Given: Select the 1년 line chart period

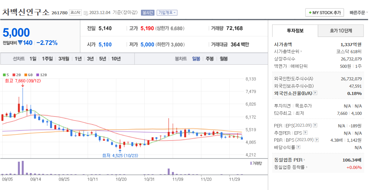Looking at the screenshot, I should (78, 59).
